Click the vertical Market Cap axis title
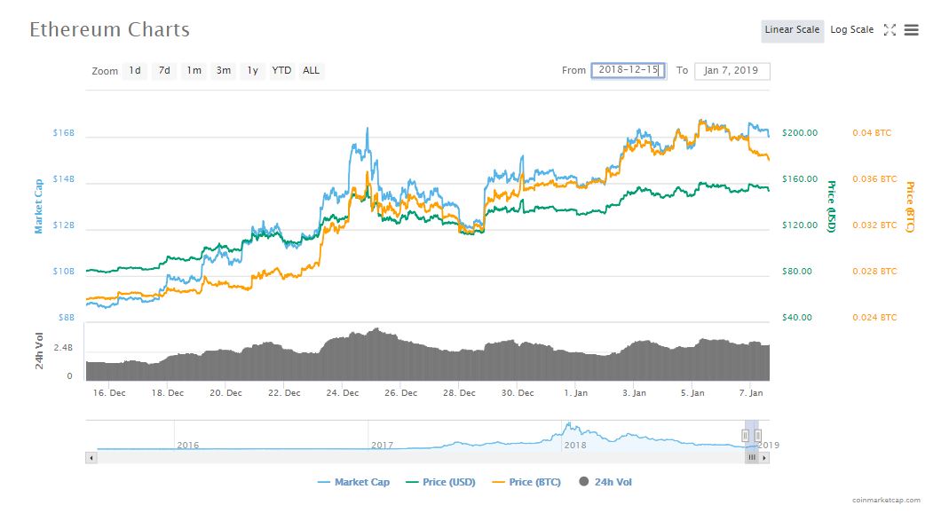 pyautogui.click(x=39, y=207)
